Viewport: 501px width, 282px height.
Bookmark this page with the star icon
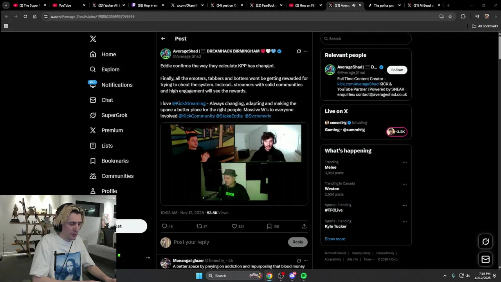pyautogui.click(x=450, y=16)
